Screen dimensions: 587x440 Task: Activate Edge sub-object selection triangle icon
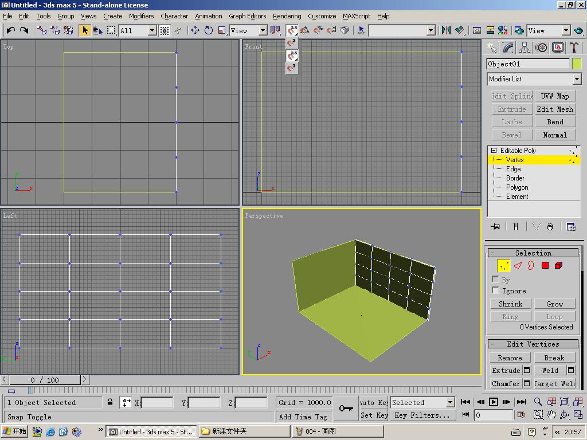(x=518, y=265)
